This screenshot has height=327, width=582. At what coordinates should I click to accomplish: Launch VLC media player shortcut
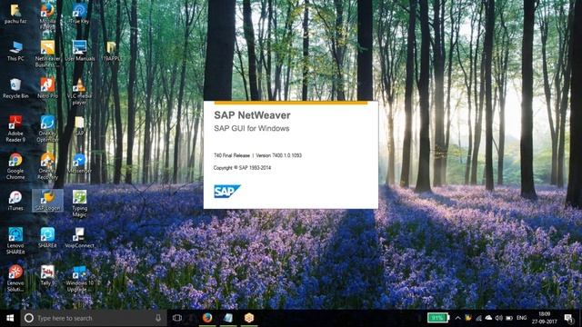(x=79, y=92)
